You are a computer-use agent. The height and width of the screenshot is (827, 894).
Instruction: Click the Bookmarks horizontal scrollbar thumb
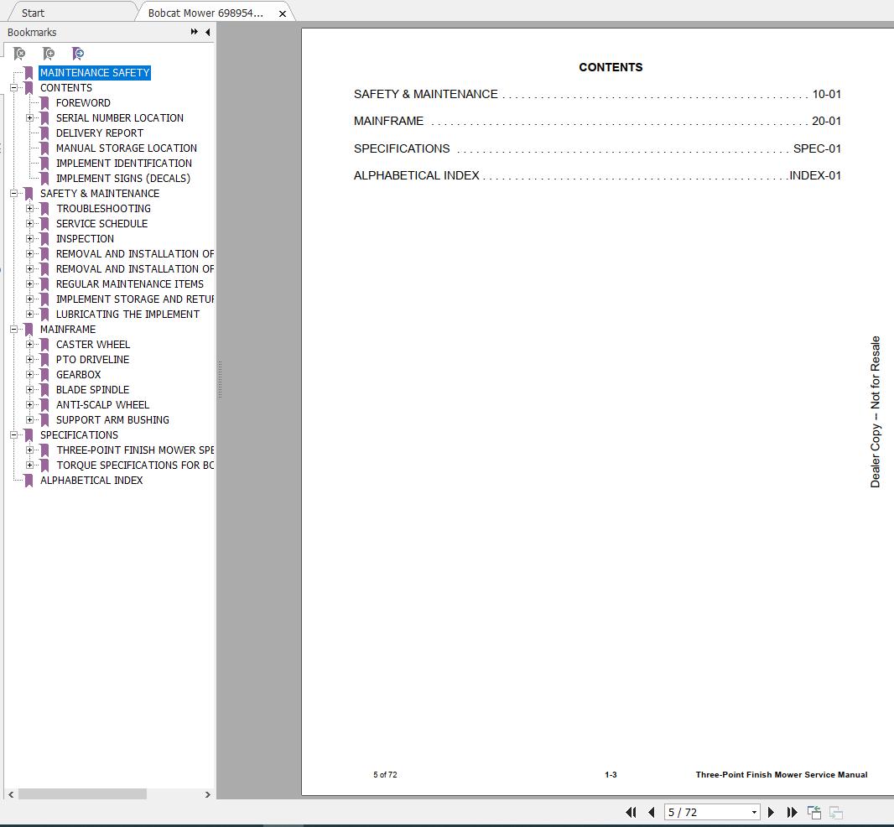(x=82, y=794)
